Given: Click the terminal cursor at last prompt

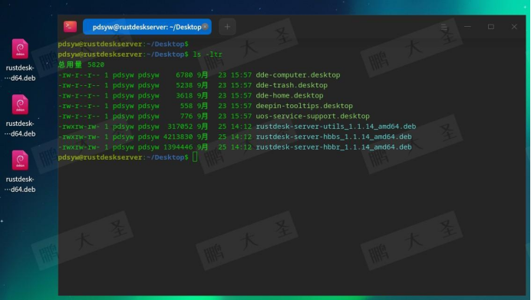Looking at the screenshot, I should [195, 157].
